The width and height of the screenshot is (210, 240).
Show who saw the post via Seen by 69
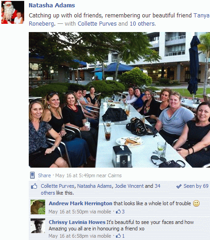(x=196, y=186)
